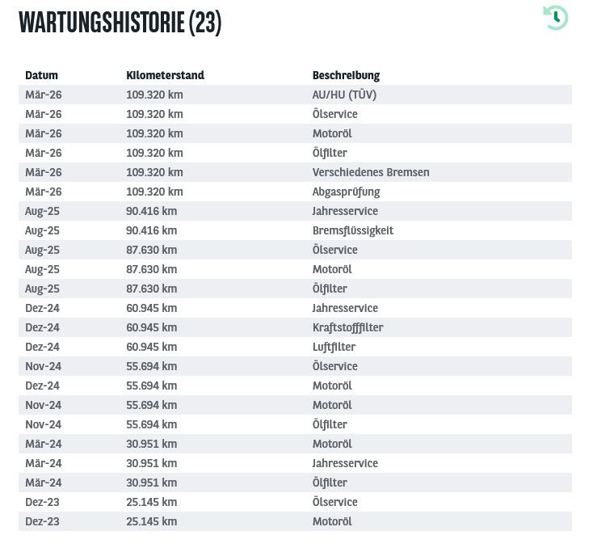This screenshot has width=597, height=548.
Task: Click the Datum column header
Action: click(x=41, y=75)
